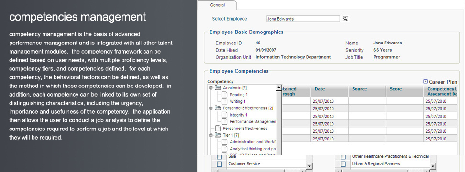Click the Tier 1 folder icon
Viewport: 465px width, 172px height.
tap(218, 135)
